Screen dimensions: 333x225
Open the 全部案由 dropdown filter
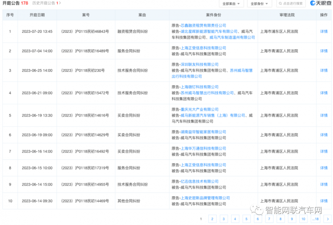tap(231, 4)
